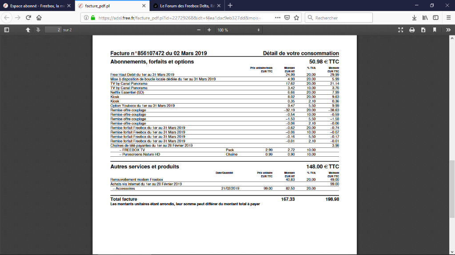Image resolution: width=455 pixels, height=255 pixels.
Task: Click the 'Autres services et produits' heading
Action: coord(144,166)
